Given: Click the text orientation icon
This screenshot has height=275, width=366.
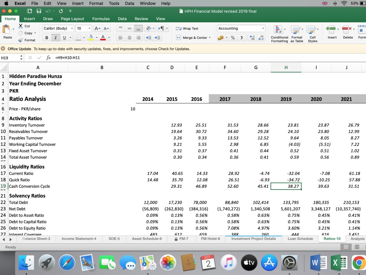Looking at the screenshot, I should 149,28.
